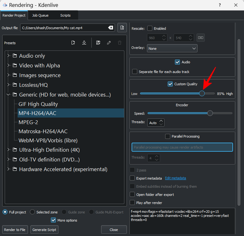Uncheck More options checkbox
Viewport: 244px width, 236px height.
[x=53, y=220]
